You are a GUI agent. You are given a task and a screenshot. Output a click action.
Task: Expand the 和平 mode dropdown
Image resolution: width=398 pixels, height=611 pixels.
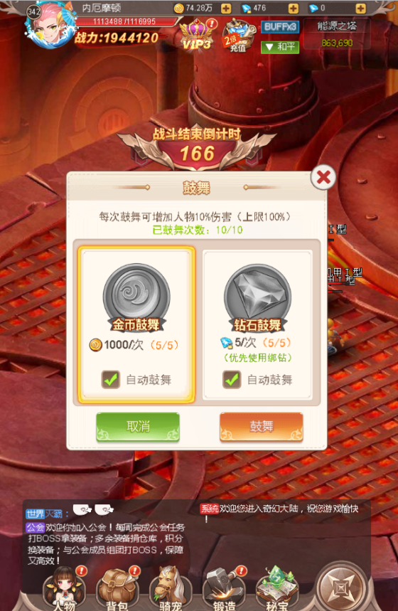pos(279,47)
